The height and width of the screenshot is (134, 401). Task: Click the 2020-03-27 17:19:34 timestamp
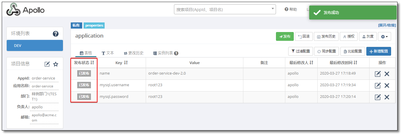pyautogui.click(x=338, y=85)
